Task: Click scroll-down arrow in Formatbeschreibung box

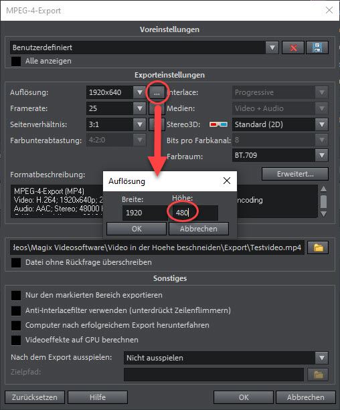Action: pos(323,214)
